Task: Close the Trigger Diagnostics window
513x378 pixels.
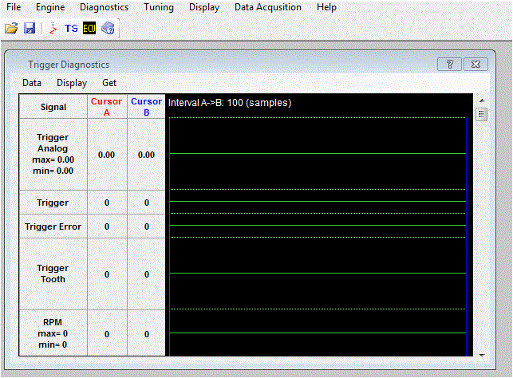Action: (x=476, y=64)
